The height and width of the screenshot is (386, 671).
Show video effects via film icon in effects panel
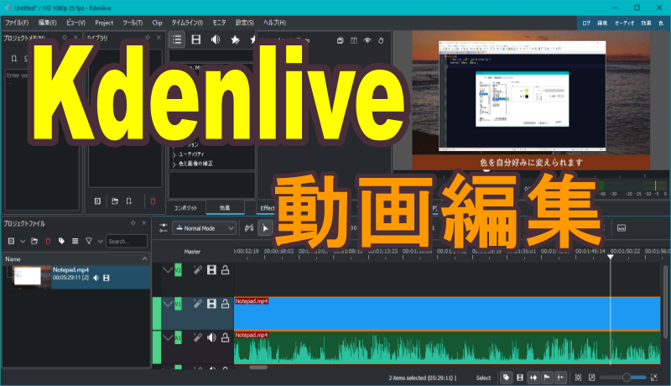pos(196,39)
